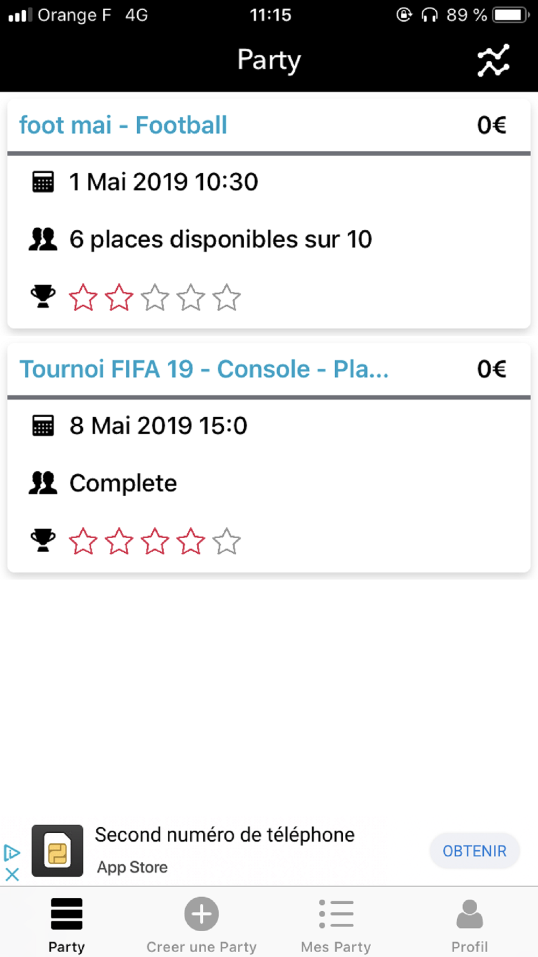538x957 pixels.
Task: Tap trophy icon in foot mai card
Action: 43,297
